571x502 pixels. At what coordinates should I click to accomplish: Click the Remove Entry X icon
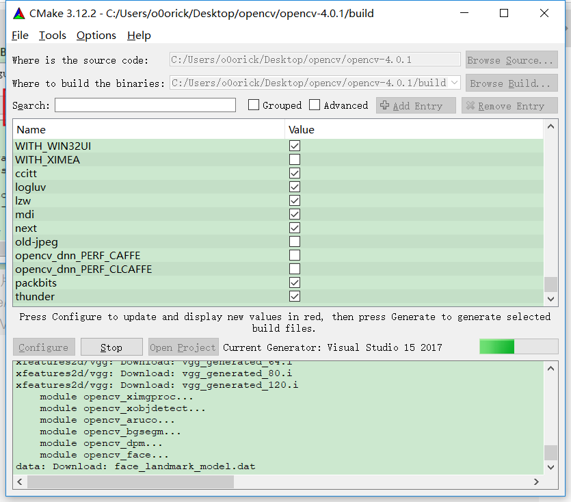pos(470,105)
